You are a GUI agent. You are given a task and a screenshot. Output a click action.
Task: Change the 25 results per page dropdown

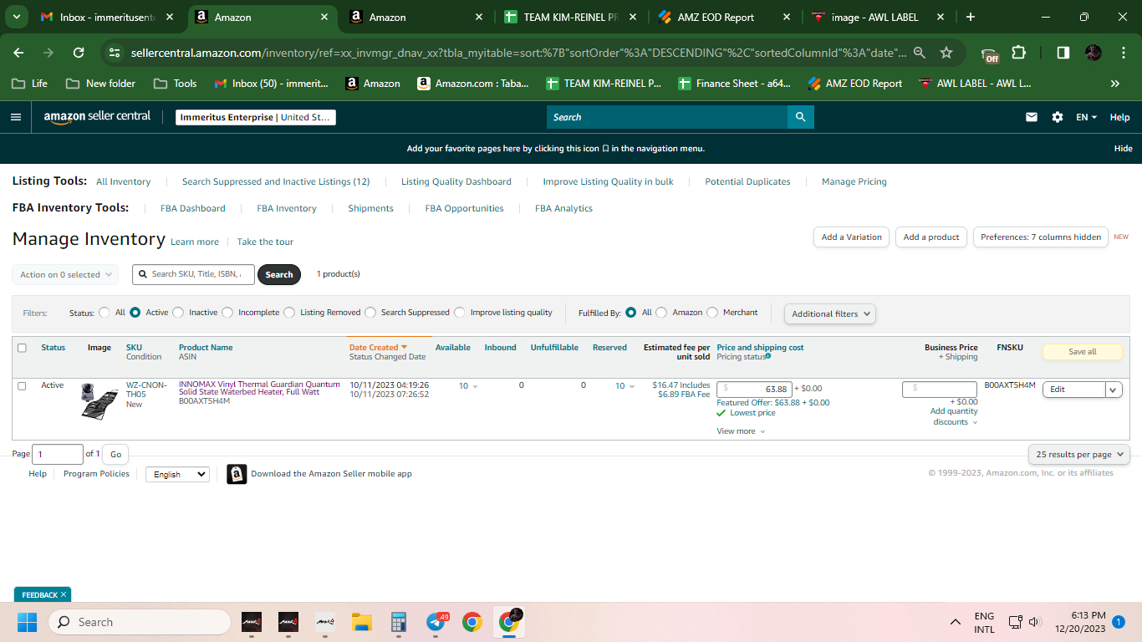1079,454
